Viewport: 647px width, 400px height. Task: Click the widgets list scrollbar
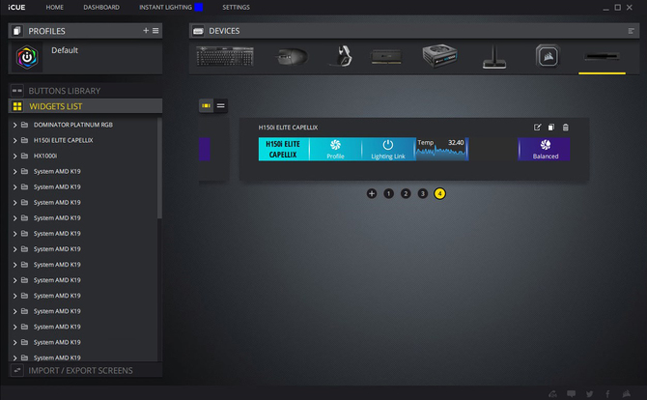click(x=159, y=168)
